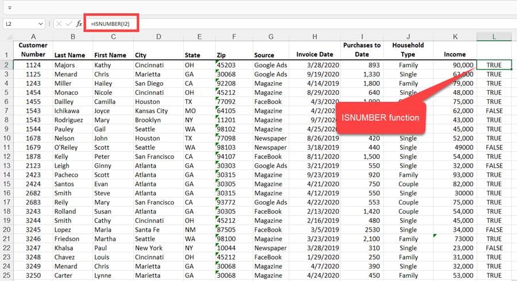Select column A header

click(x=33, y=37)
